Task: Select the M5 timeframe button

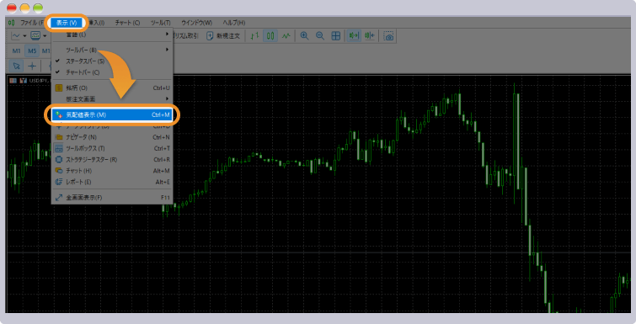Action: (x=32, y=51)
